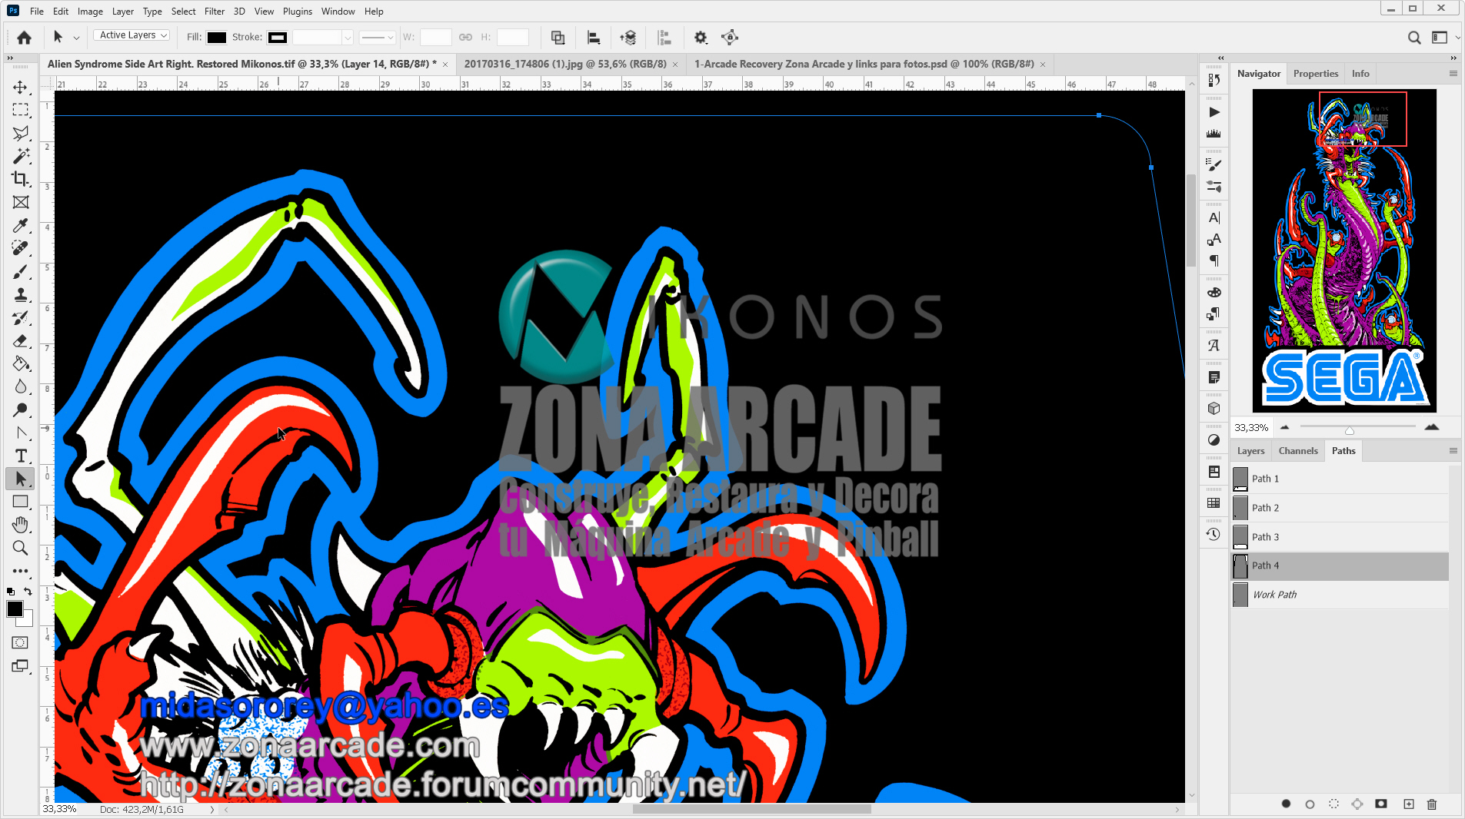Select the Horizontal Type tool
This screenshot has width=1465, height=819.
21,456
